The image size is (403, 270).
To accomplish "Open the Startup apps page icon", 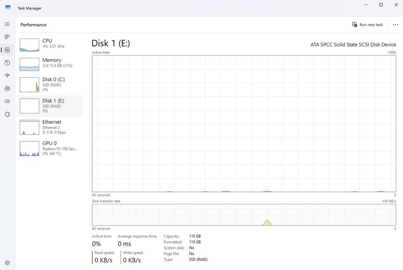I will tap(7, 75).
